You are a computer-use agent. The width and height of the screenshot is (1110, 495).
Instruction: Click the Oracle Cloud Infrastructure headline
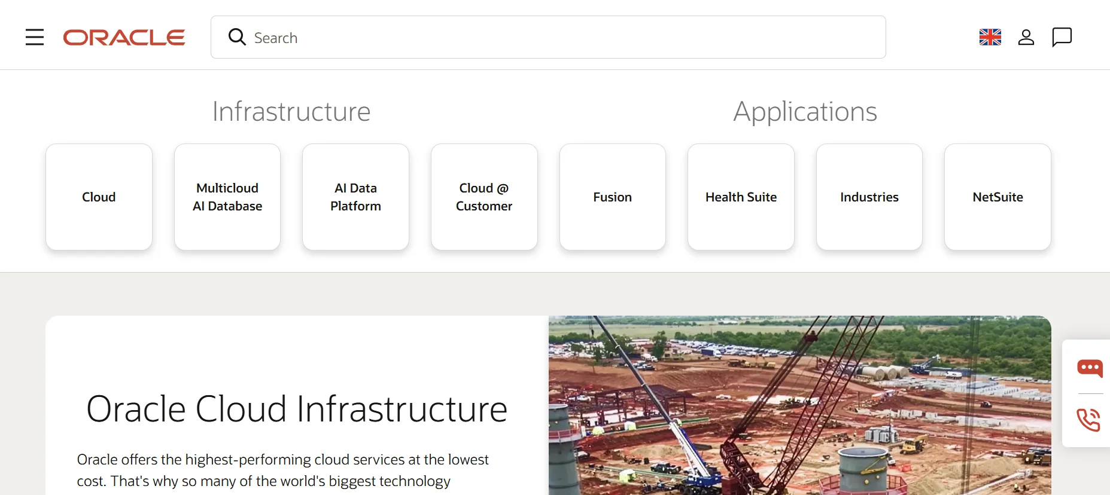(x=297, y=409)
